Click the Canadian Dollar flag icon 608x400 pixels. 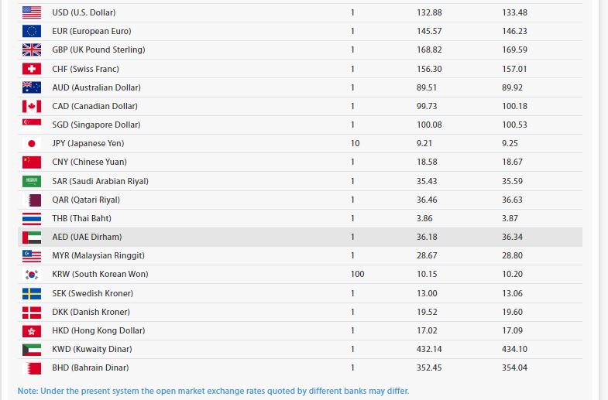point(32,106)
